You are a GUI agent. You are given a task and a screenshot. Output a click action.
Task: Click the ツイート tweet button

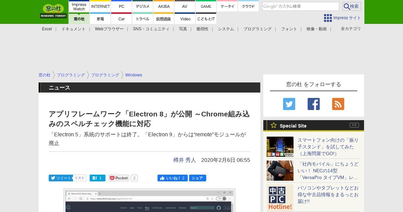tap(60, 178)
